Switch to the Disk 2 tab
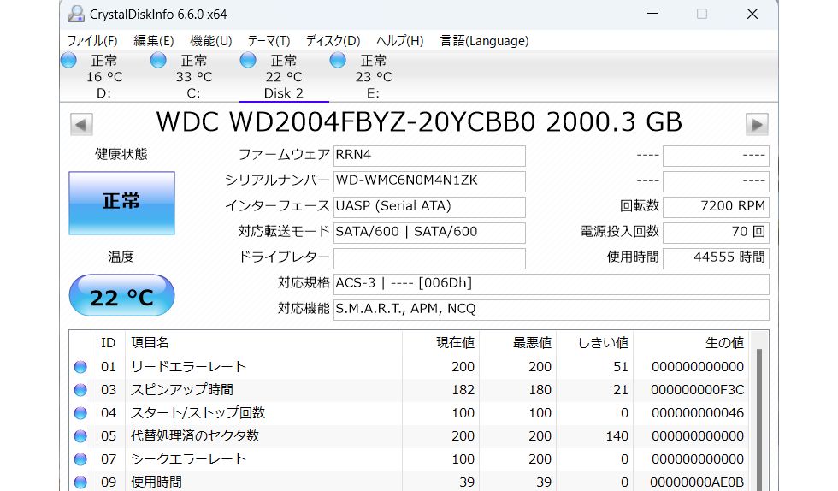This screenshot has height=491, width=838. click(283, 93)
